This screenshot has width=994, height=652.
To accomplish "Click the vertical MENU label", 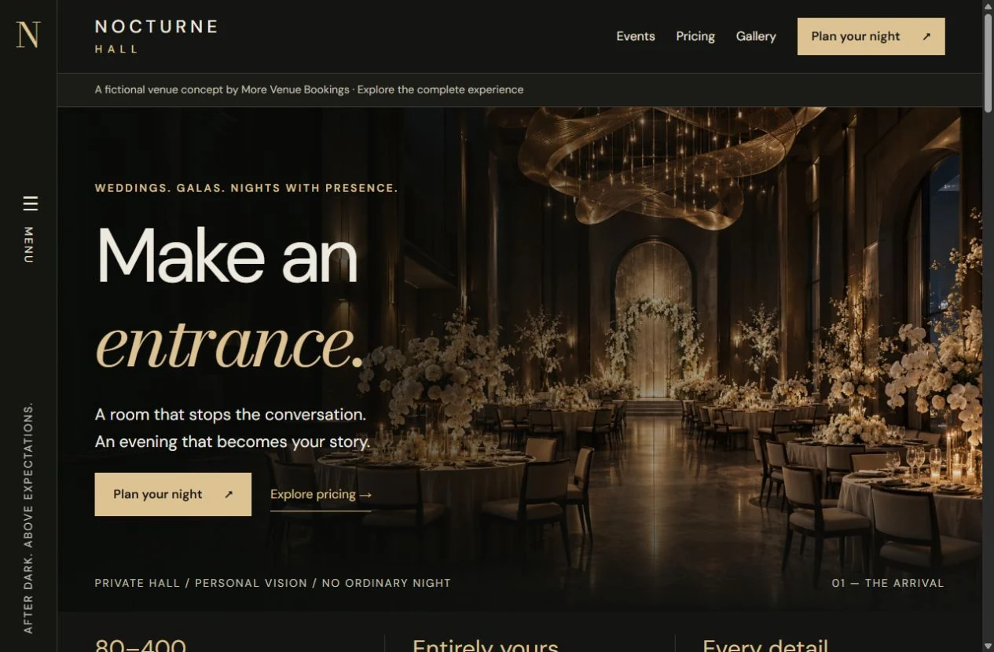I will point(28,245).
